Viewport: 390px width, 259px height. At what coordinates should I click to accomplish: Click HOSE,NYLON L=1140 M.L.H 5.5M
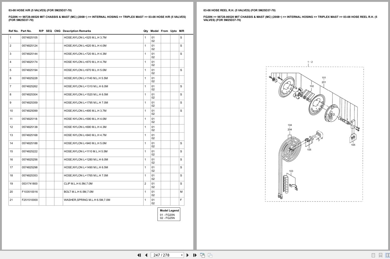tap(86, 78)
